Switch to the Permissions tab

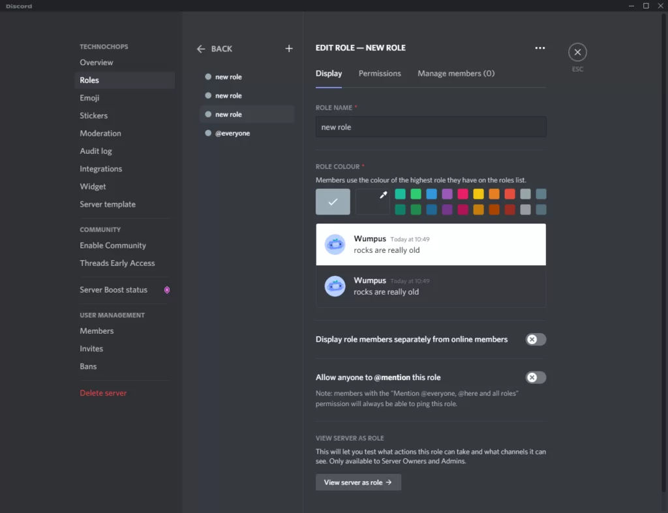tap(380, 73)
